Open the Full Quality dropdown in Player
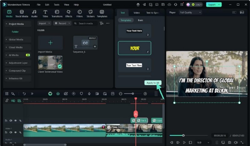The width and height of the screenshot is (250, 146). [x=190, y=12]
